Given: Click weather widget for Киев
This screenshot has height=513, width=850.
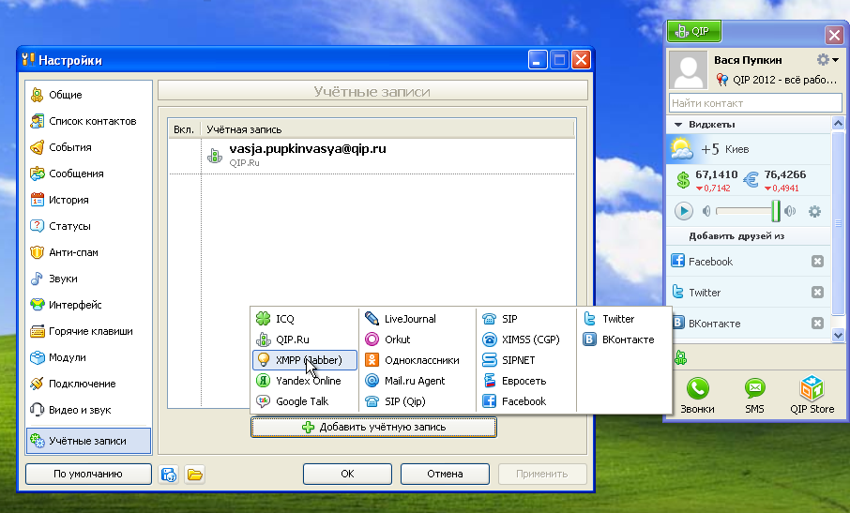Looking at the screenshot, I should tap(748, 149).
